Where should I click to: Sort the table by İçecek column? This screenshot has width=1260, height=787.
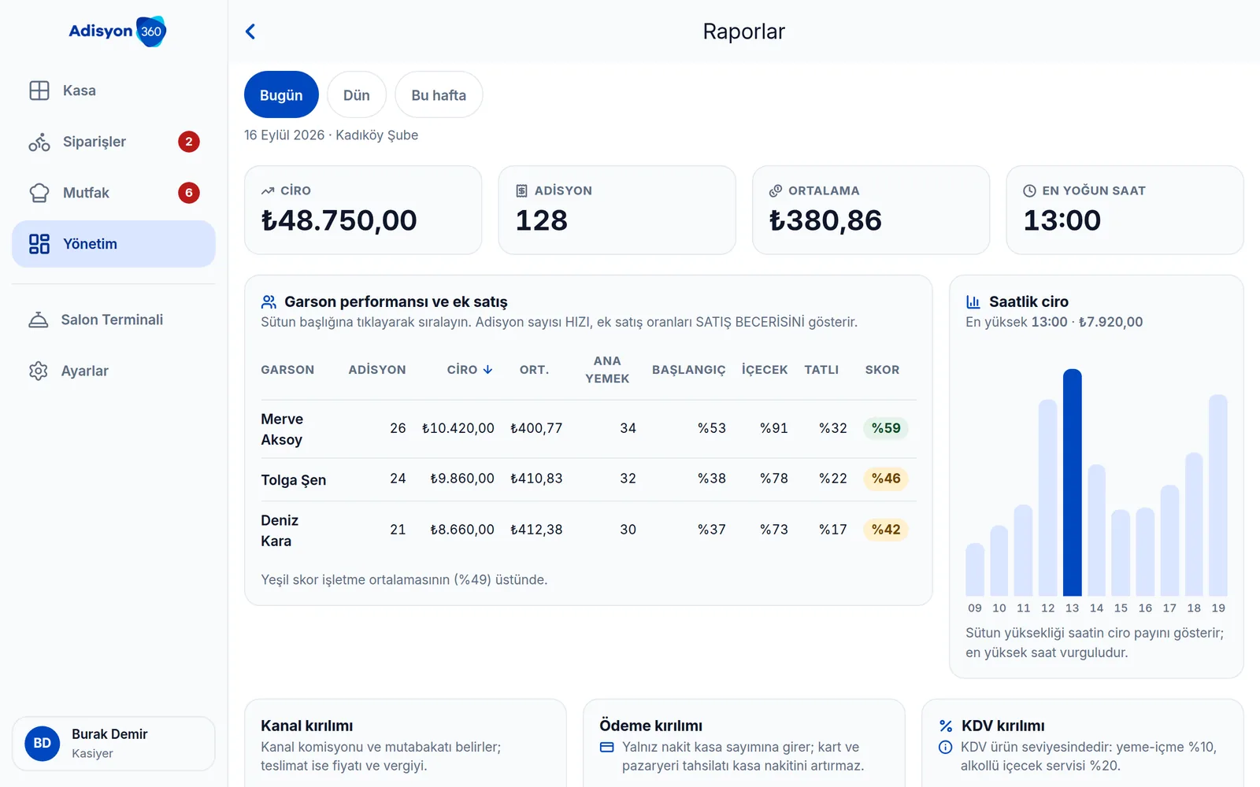pyautogui.click(x=765, y=370)
